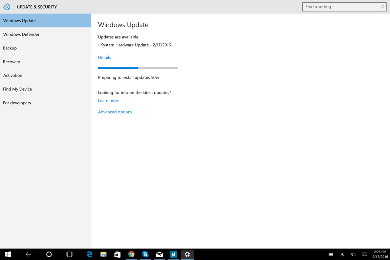Open Google Chrome from the taskbar
Viewport: 390px width, 260px height.
point(131,254)
